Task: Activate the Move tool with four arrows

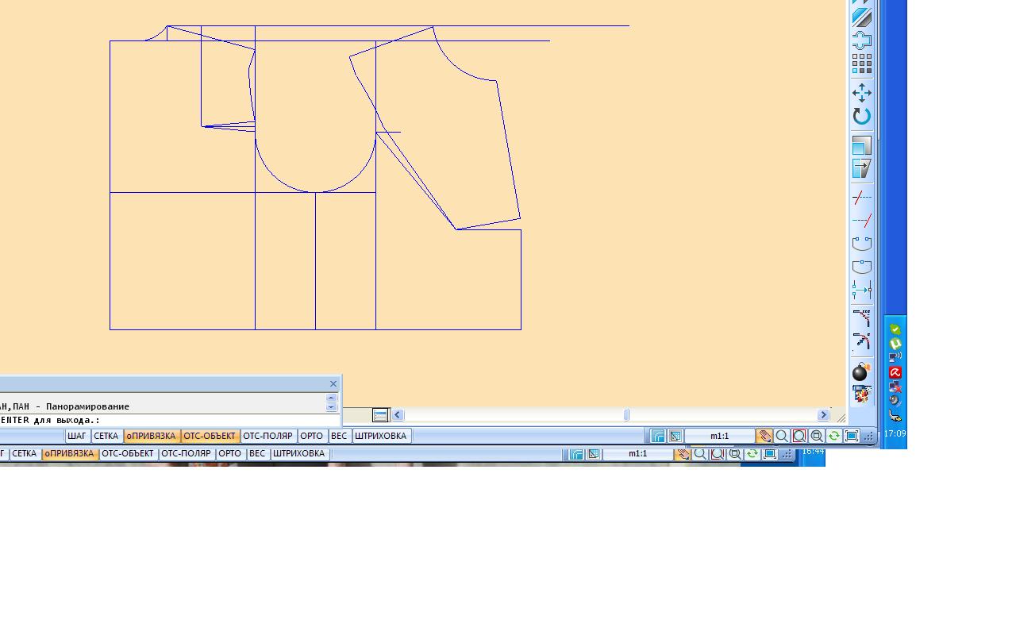Action: [861, 93]
